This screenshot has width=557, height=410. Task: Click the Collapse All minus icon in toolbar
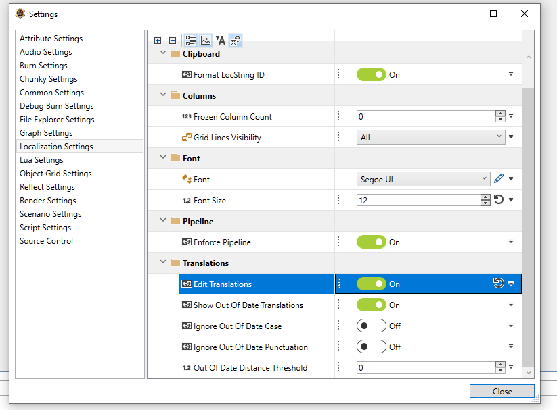pos(173,41)
